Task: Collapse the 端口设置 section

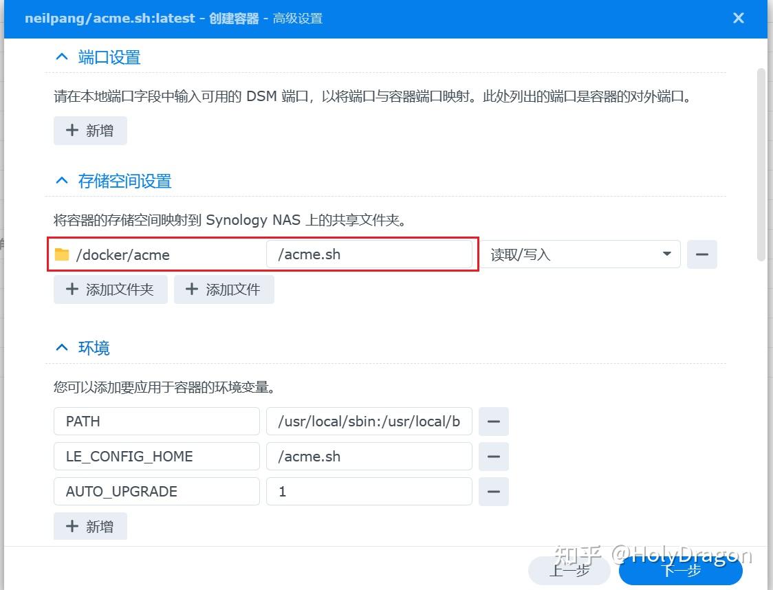Action: click(61, 56)
